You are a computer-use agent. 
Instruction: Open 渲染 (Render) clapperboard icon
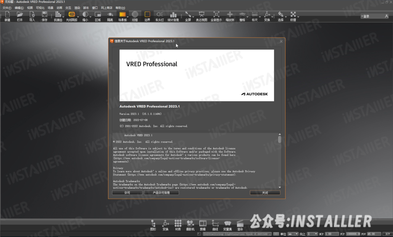pyautogui.click(x=240, y=225)
